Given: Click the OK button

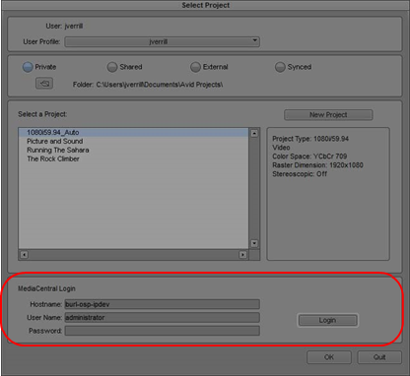Looking at the screenshot, I should pyautogui.click(x=329, y=357).
